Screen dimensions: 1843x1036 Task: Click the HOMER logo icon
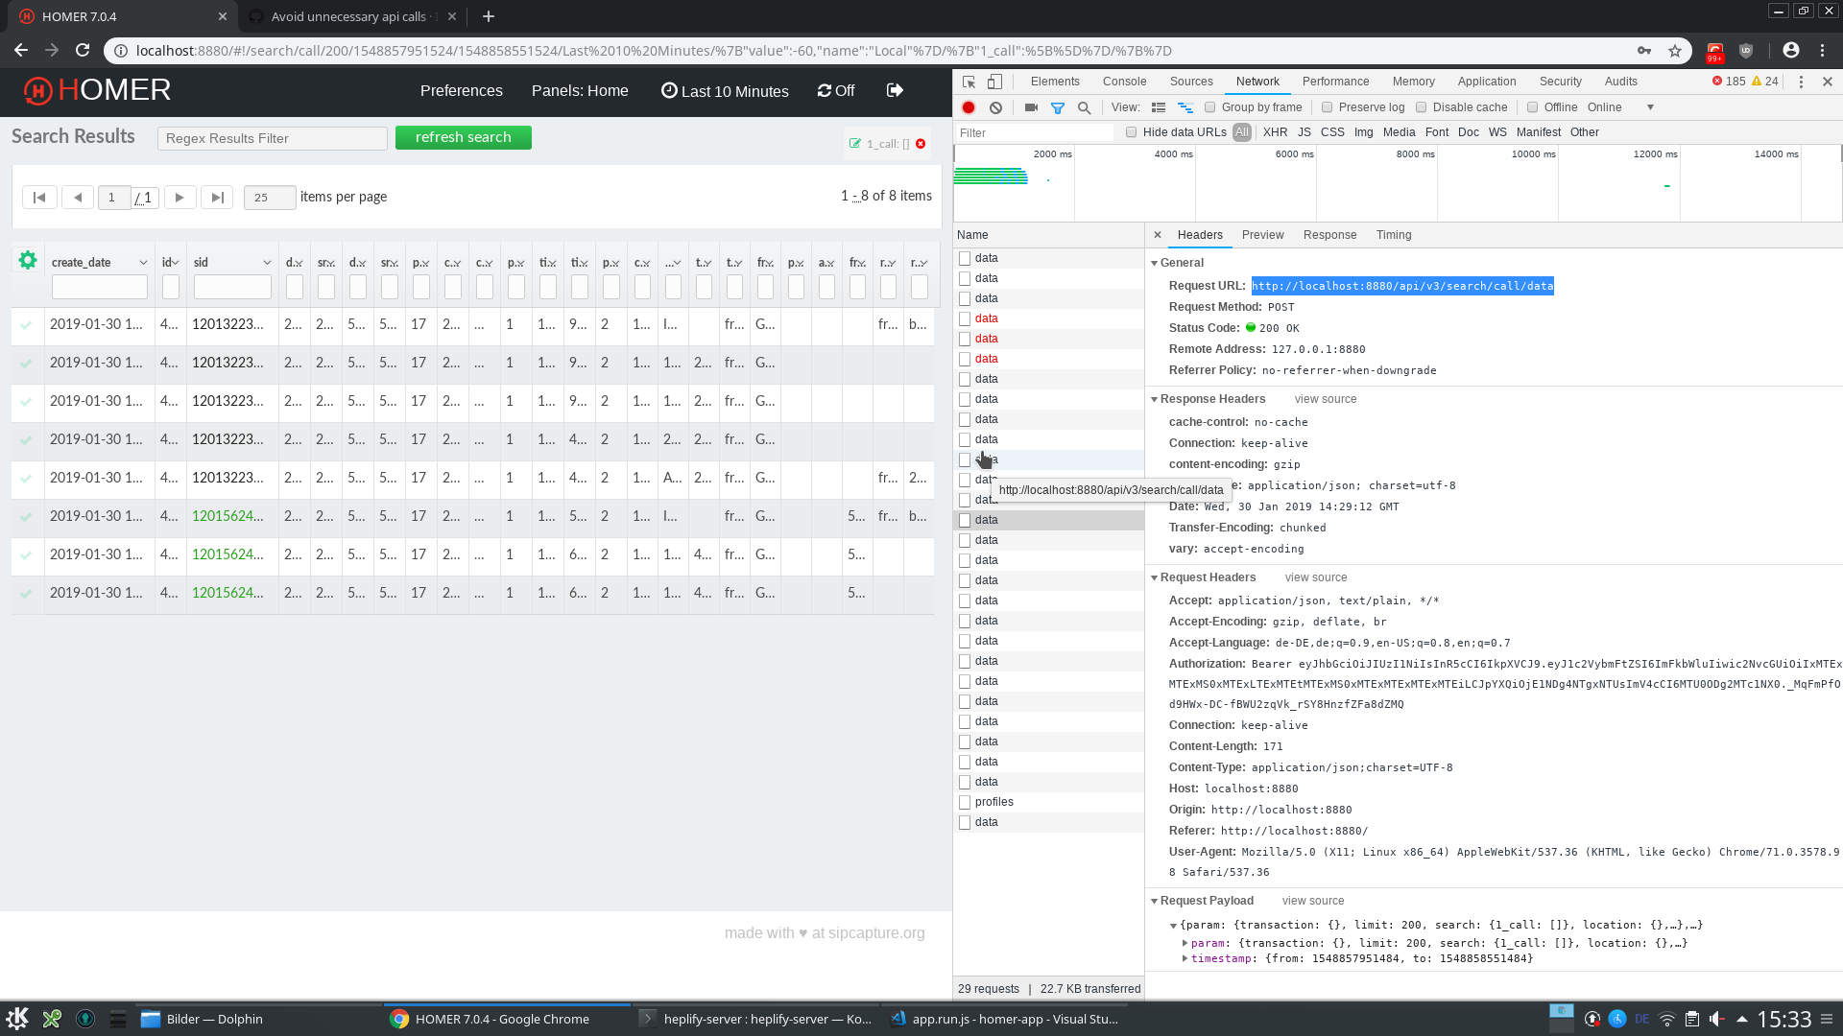pyautogui.click(x=36, y=90)
